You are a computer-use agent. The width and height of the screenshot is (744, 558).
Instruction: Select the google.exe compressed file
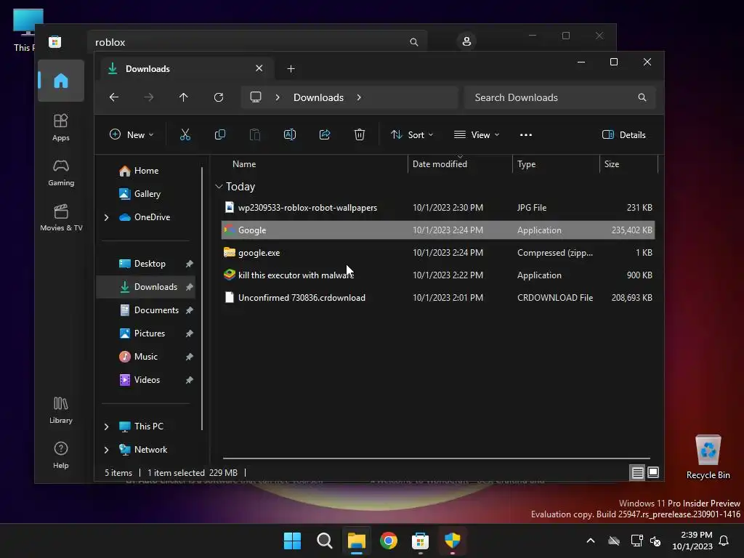[x=438, y=253]
